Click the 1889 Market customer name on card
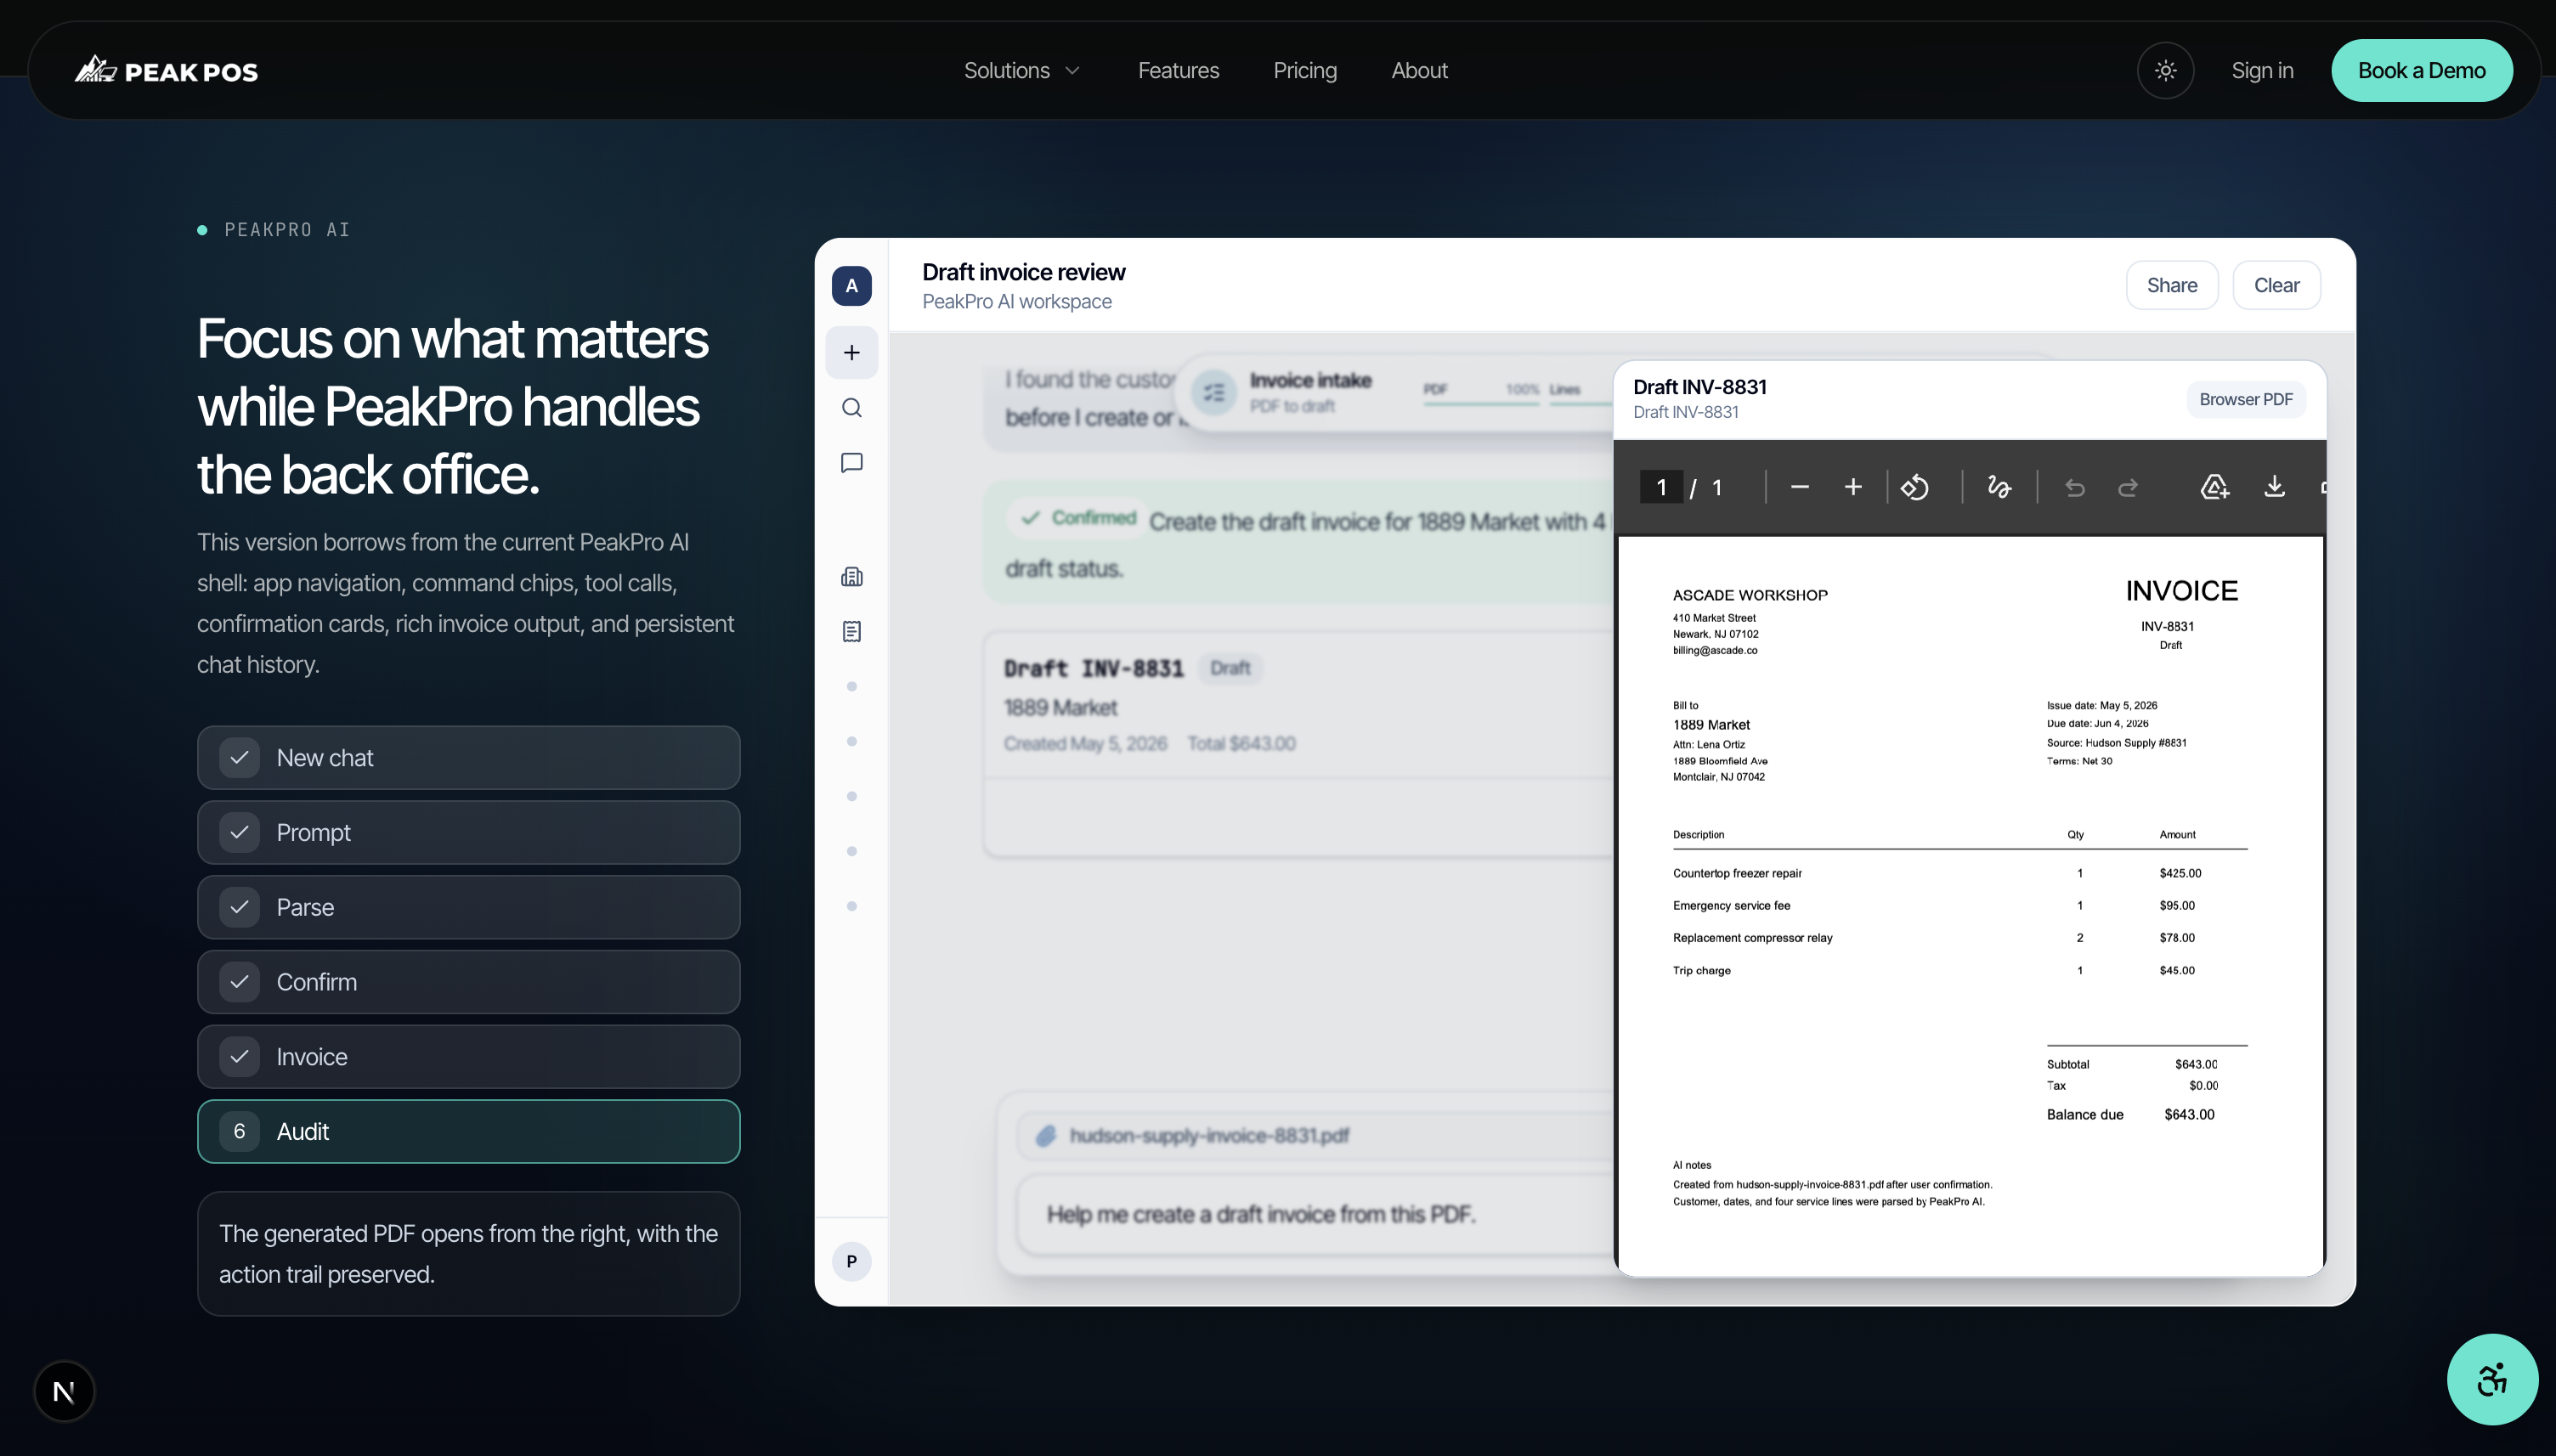 click(x=1060, y=707)
